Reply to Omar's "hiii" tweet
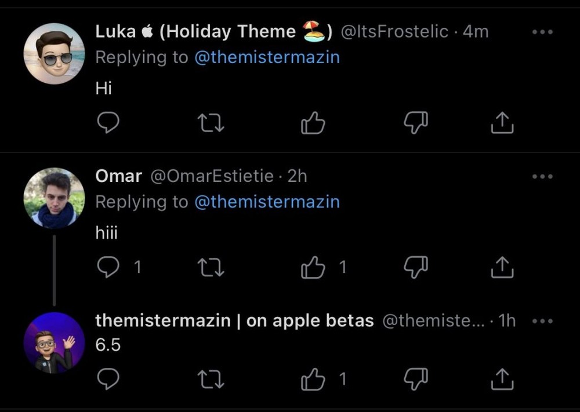 (x=108, y=267)
